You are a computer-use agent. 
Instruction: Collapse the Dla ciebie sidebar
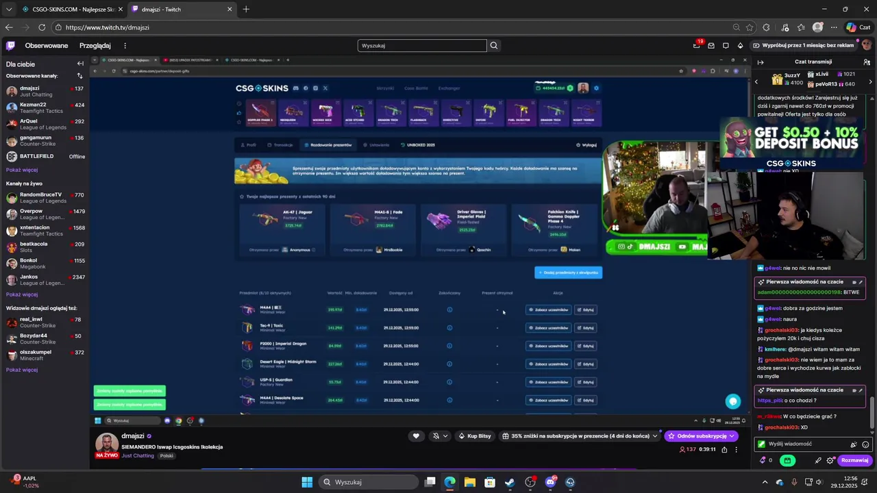80,64
